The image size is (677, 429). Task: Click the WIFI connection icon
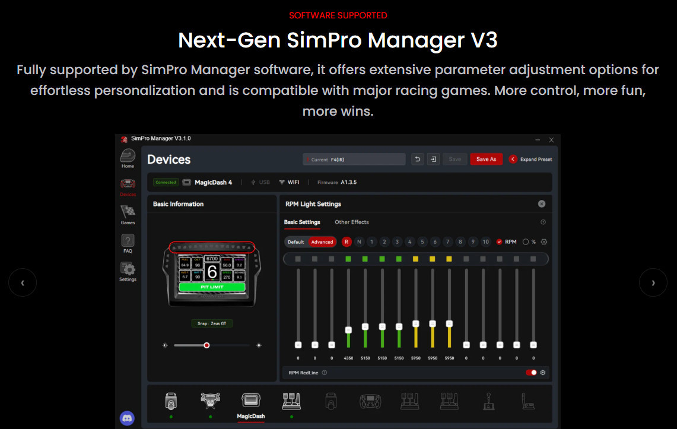tap(282, 182)
